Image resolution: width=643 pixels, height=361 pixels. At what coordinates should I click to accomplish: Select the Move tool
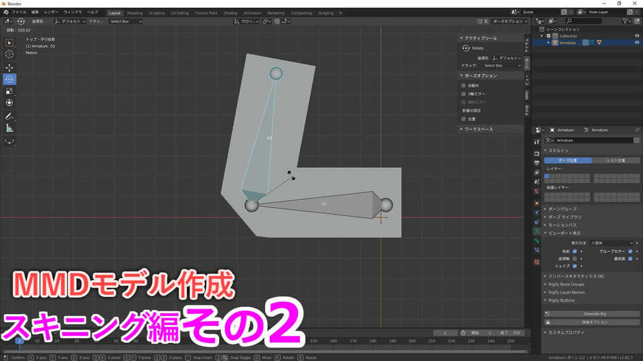(9, 68)
